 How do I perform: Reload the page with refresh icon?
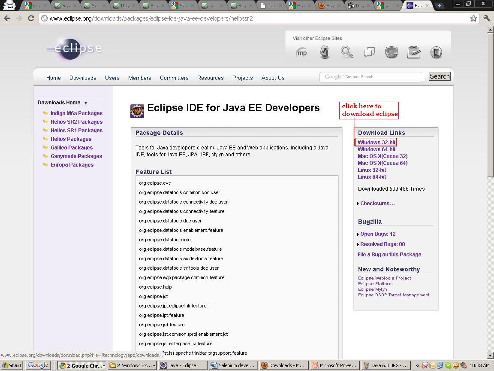(31, 18)
